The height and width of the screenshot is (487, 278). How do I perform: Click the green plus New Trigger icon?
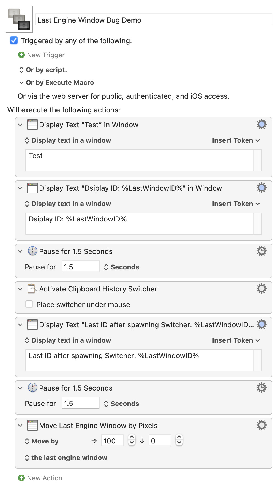[x=21, y=55]
